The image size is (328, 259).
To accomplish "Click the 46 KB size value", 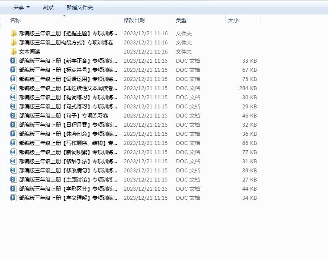I will click(249, 116).
